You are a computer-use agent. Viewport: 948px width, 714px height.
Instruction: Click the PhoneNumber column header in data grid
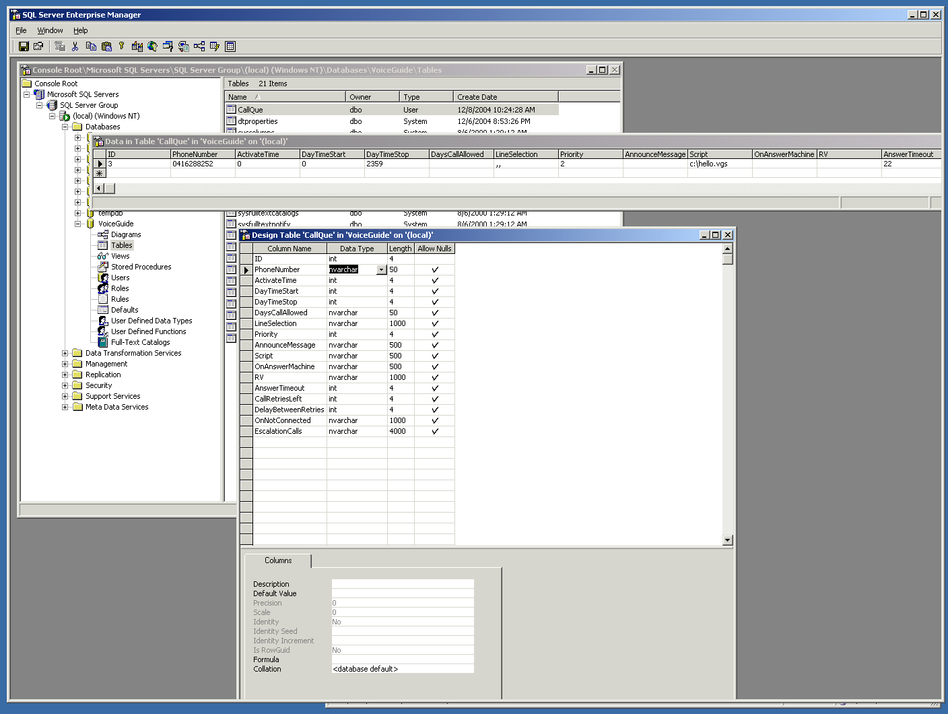pyautogui.click(x=203, y=154)
